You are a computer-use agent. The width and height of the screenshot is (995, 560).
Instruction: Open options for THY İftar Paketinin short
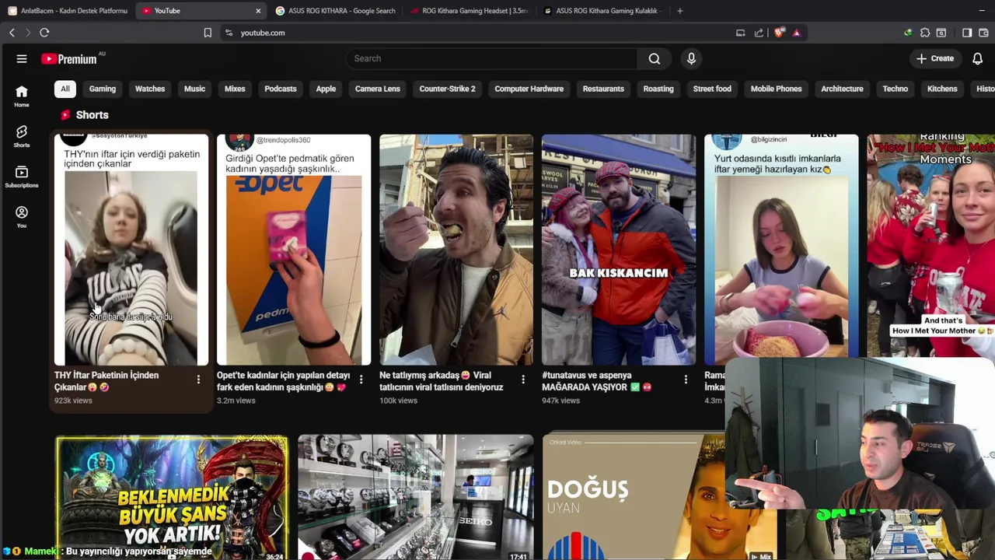pyautogui.click(x=198, y=380)
